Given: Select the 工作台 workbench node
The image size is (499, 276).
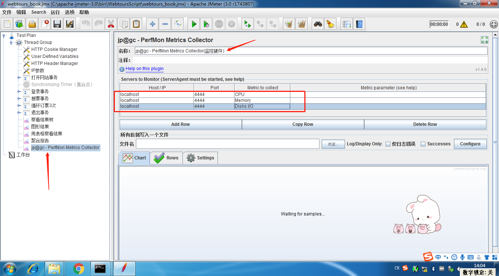Looking at the screenshot, I should coord(23,155).
